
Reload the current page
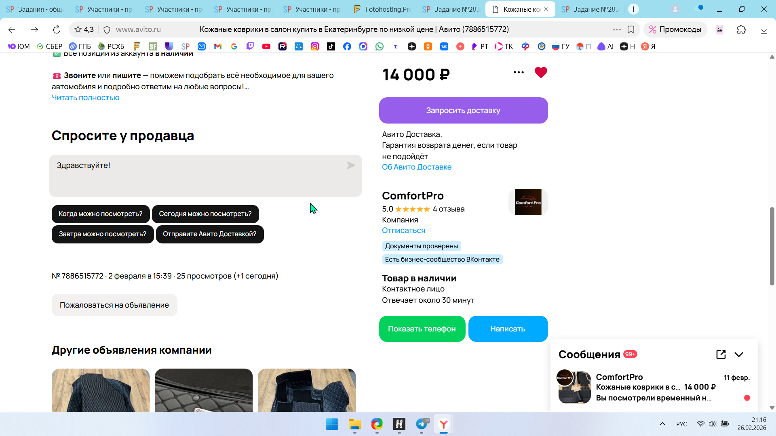(57, 29)
